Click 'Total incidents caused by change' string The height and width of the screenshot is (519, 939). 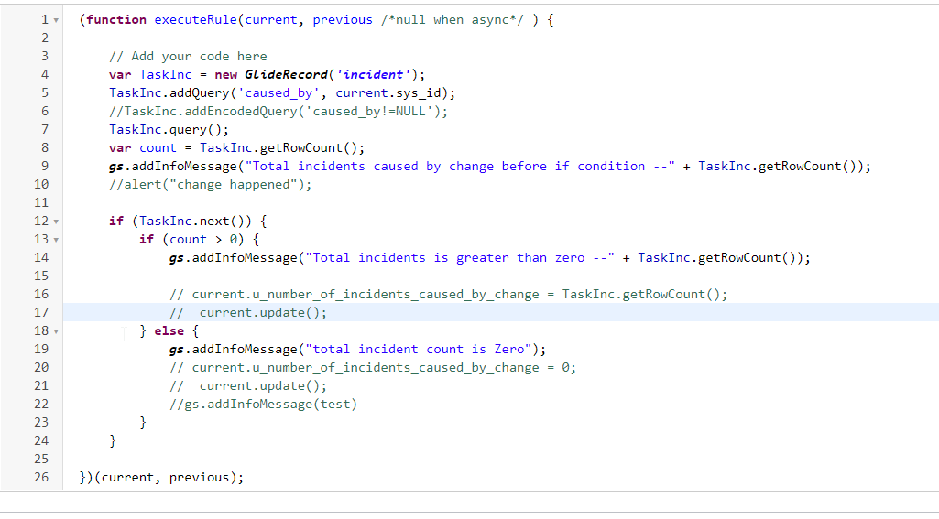coord(459,167)
